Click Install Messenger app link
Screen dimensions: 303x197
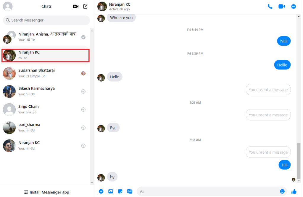46,192
